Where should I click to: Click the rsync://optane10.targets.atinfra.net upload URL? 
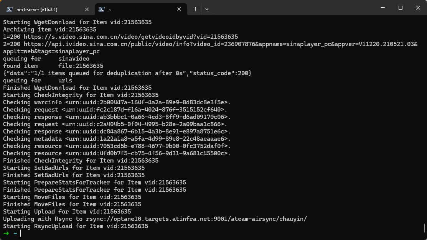point(196,219)
